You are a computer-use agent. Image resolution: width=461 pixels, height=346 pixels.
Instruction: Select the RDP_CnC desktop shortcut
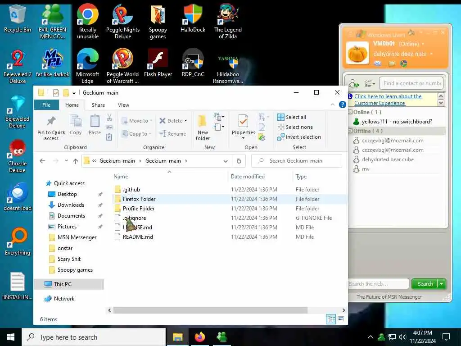tap(193, 63)
